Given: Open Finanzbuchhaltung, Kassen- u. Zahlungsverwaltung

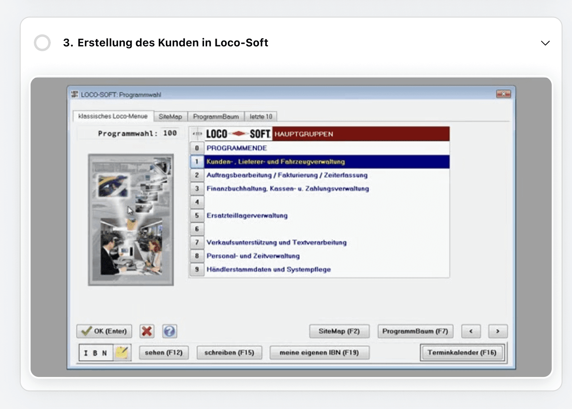Looking at the screenshot, I should tap(327, 189).
